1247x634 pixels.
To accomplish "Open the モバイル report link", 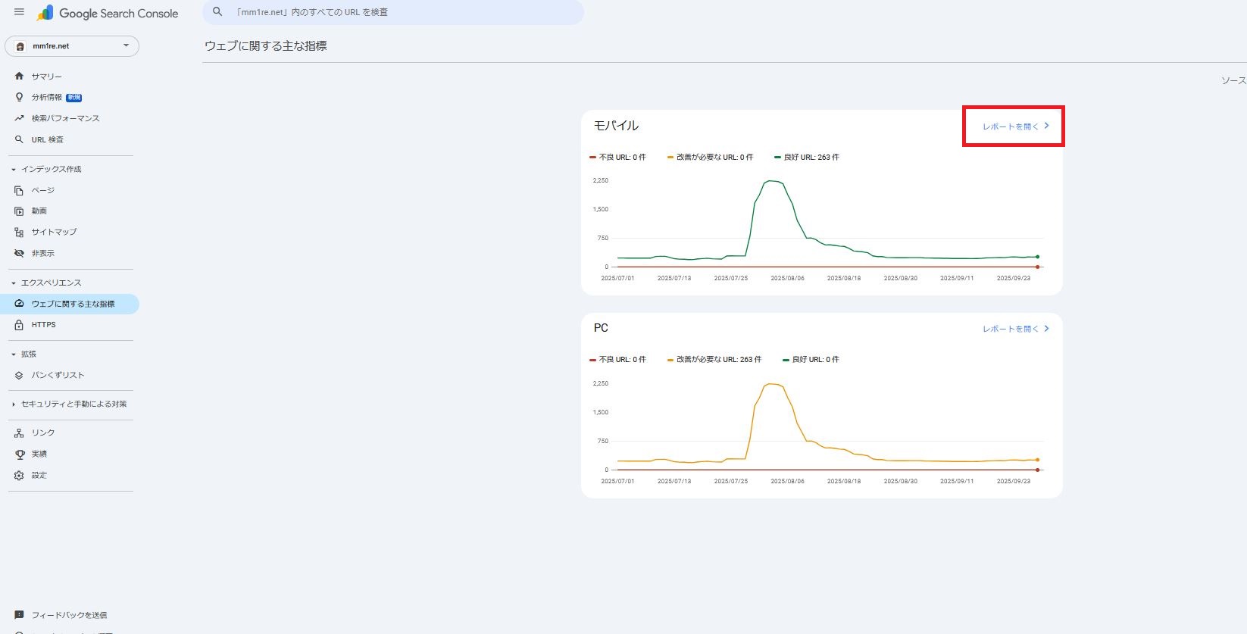I will click(1015, 126).
